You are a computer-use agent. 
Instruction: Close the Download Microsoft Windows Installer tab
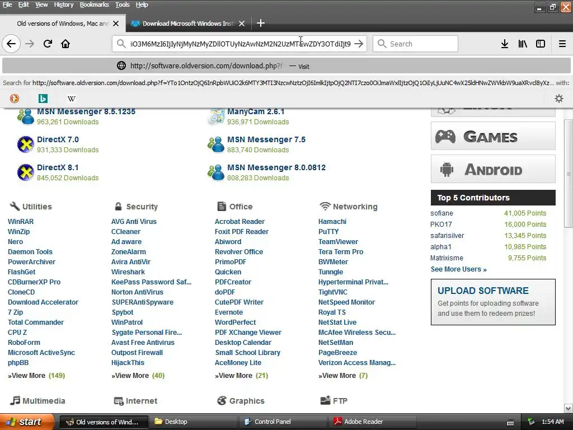[x=242, y=24]
